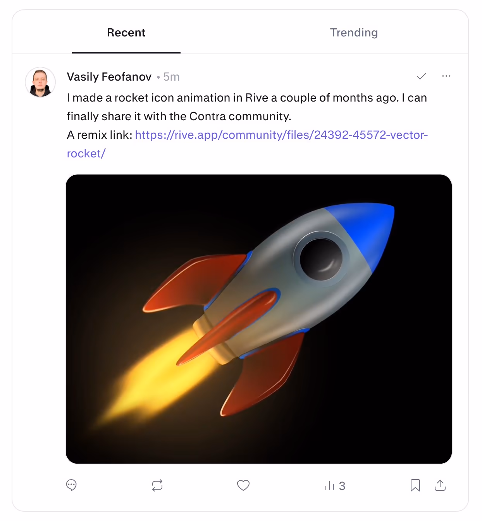Open the rive.app community remix link
Viewport: 482px width, 521px height.
(x=281, y=135)
